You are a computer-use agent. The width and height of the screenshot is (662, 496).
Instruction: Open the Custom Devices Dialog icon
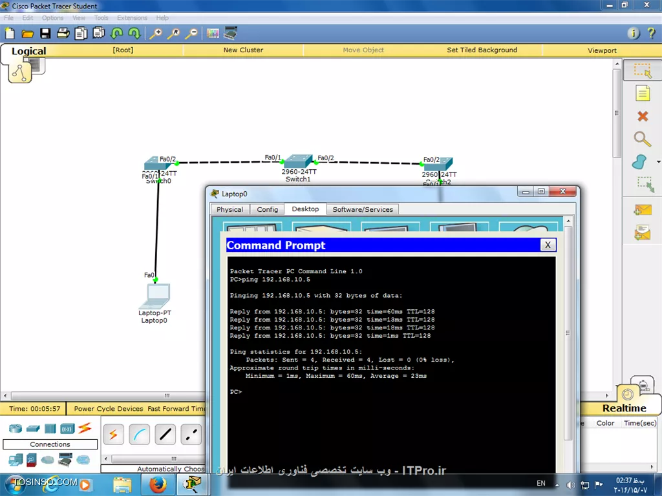click(231, 34)
